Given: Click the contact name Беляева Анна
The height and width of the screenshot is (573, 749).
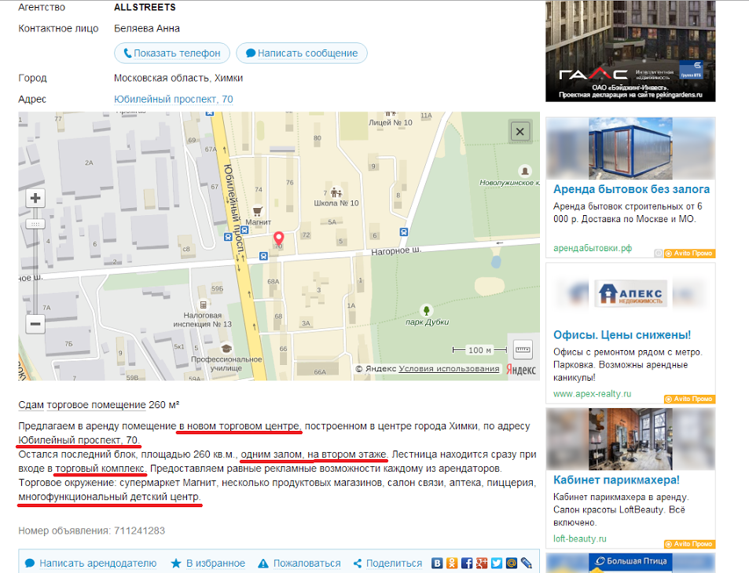Looking at the screenshot, I should [147, 28].
